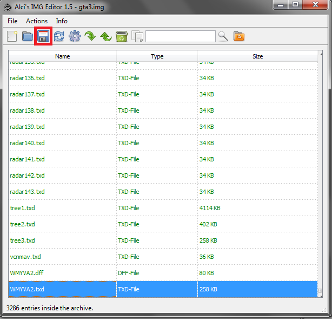Click the green upward arrow export icon

coord(106,36)
